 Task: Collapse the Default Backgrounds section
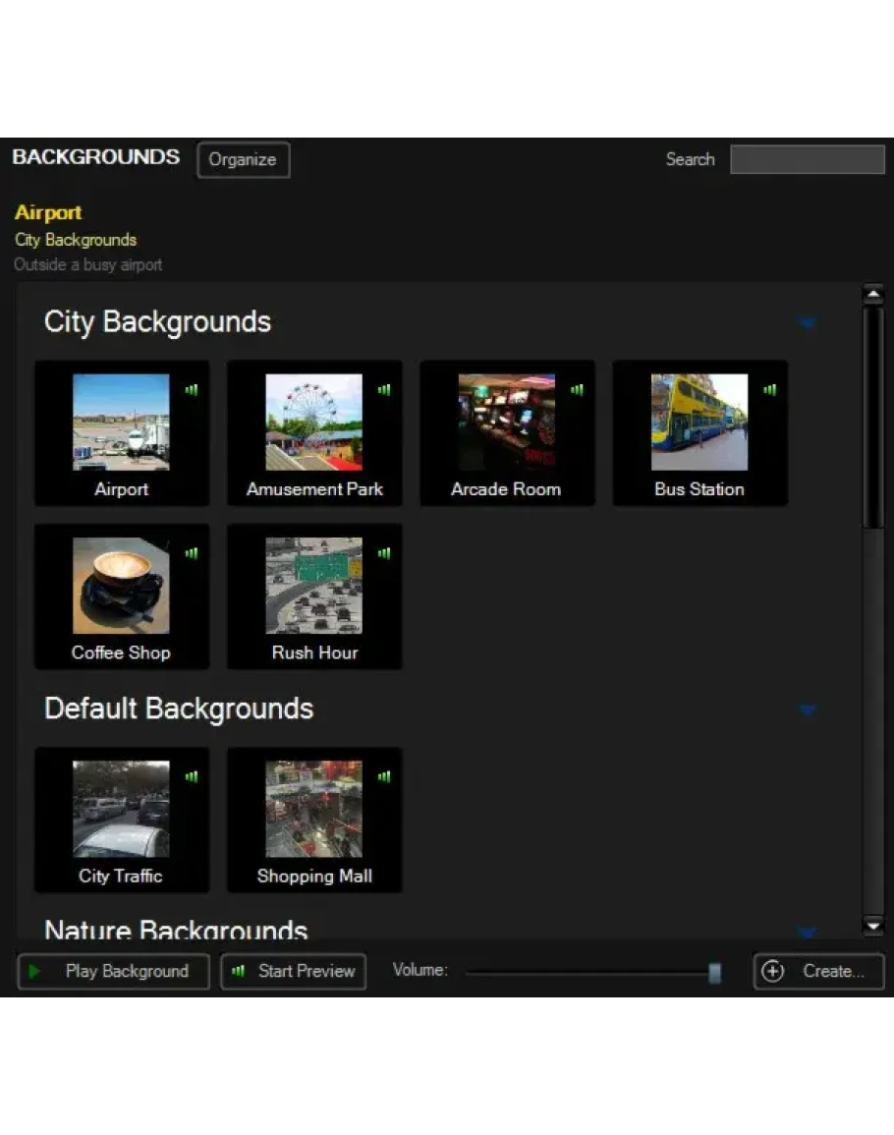coord(807,709)
